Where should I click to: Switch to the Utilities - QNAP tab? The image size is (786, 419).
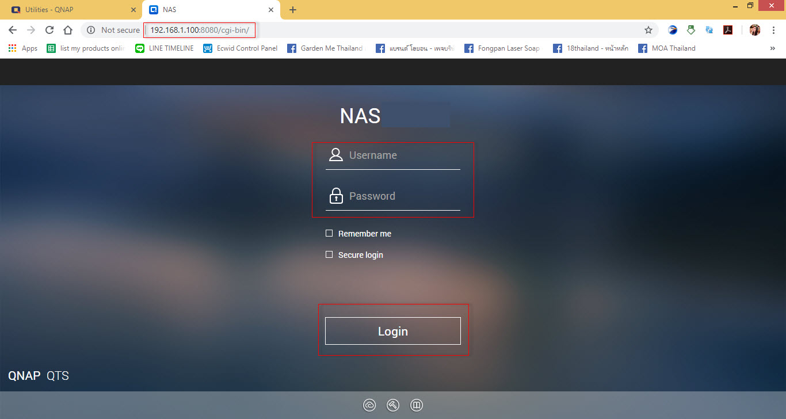[69, 9]
